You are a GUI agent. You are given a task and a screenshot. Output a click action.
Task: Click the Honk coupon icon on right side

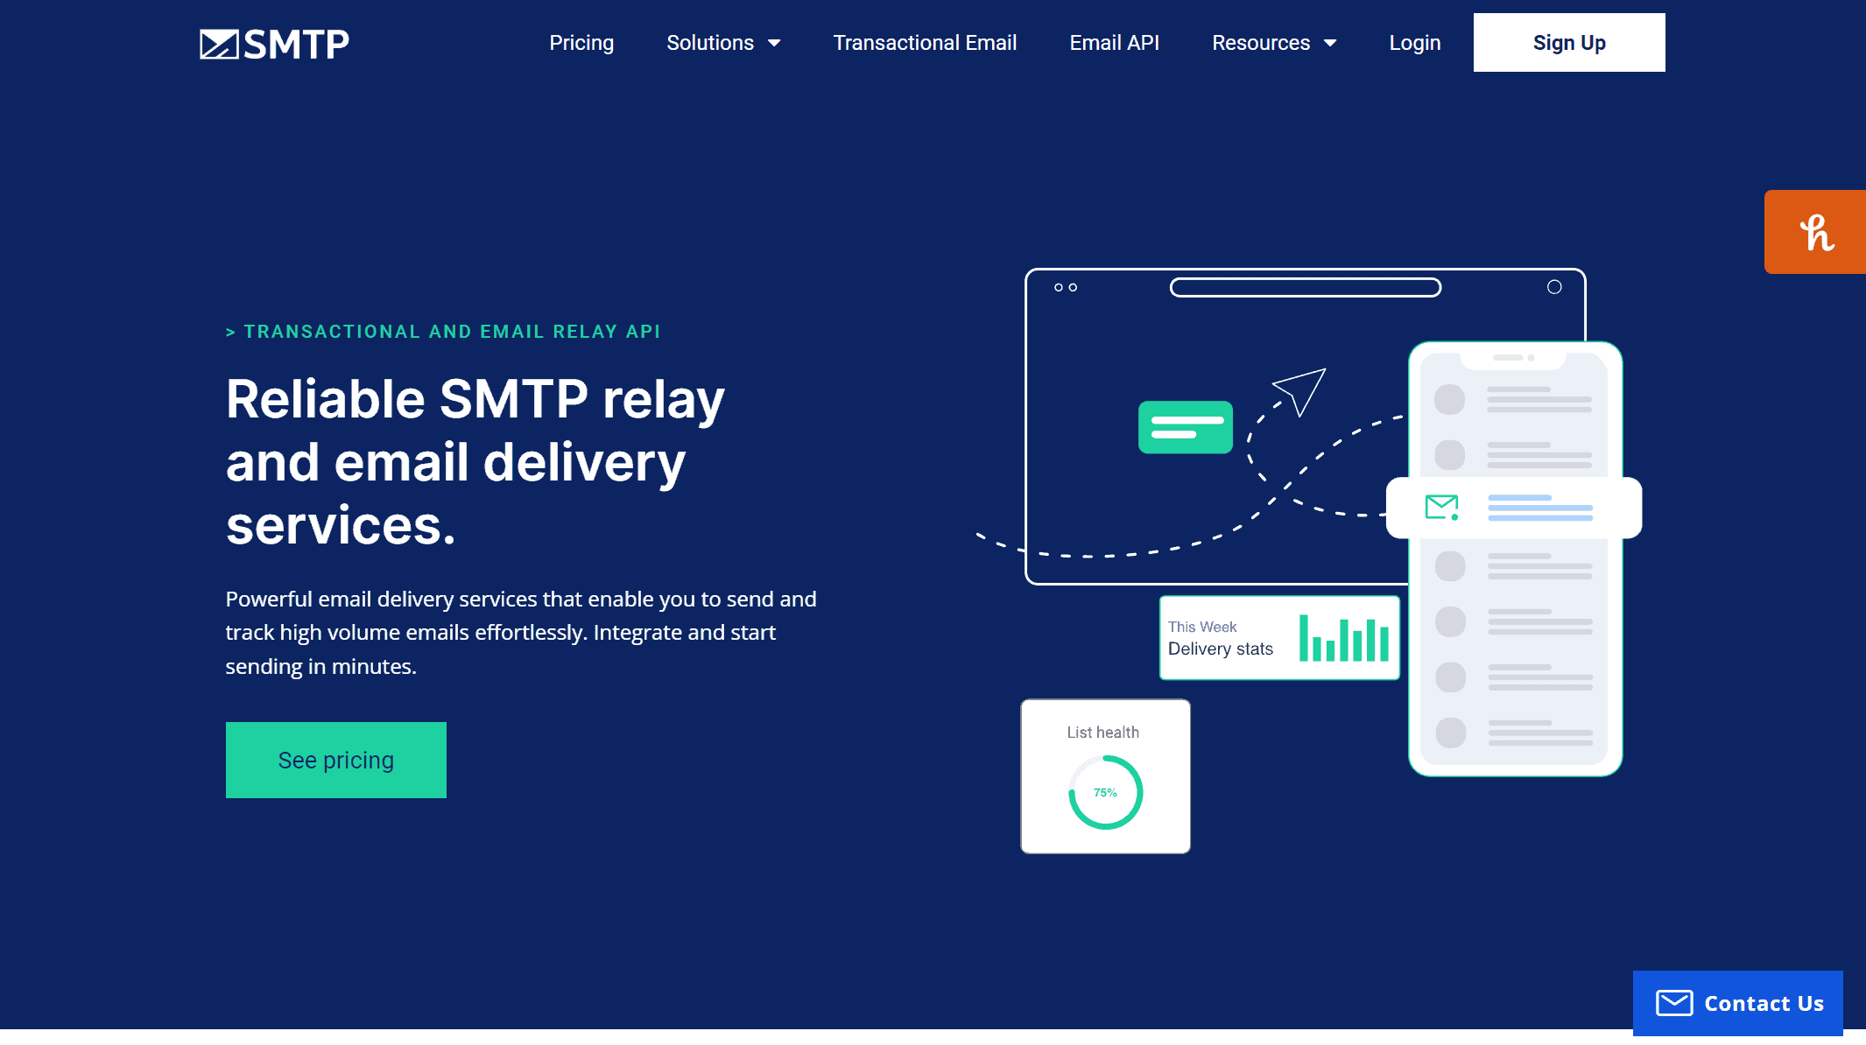pyautogui.click(x=1816, y=232)
